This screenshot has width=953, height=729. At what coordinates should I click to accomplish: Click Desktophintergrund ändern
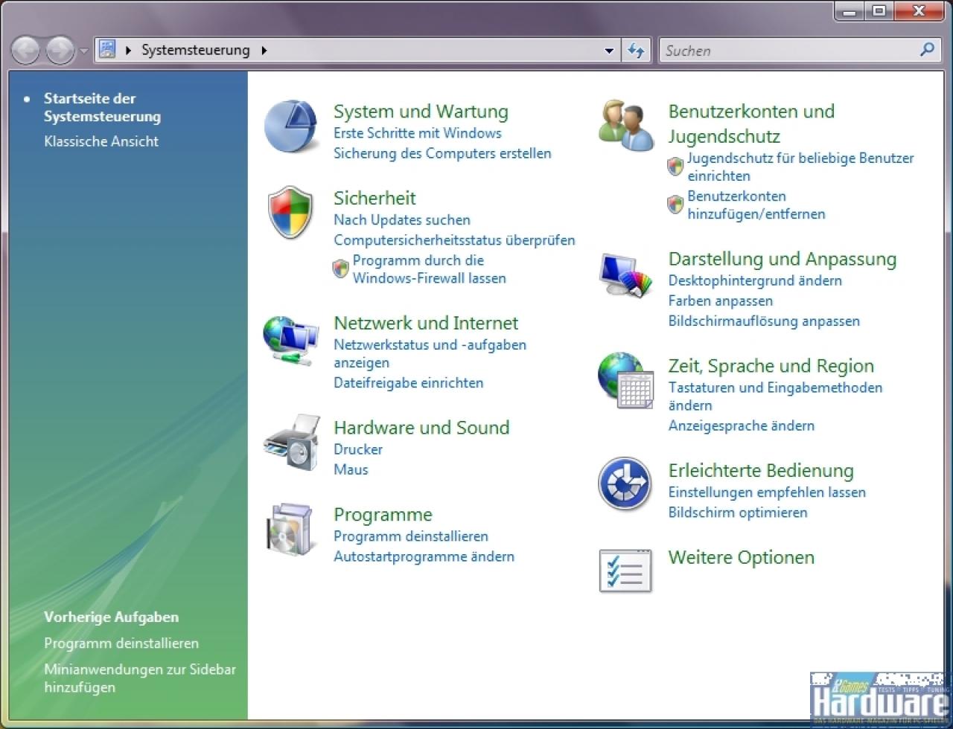pos(755,280)
